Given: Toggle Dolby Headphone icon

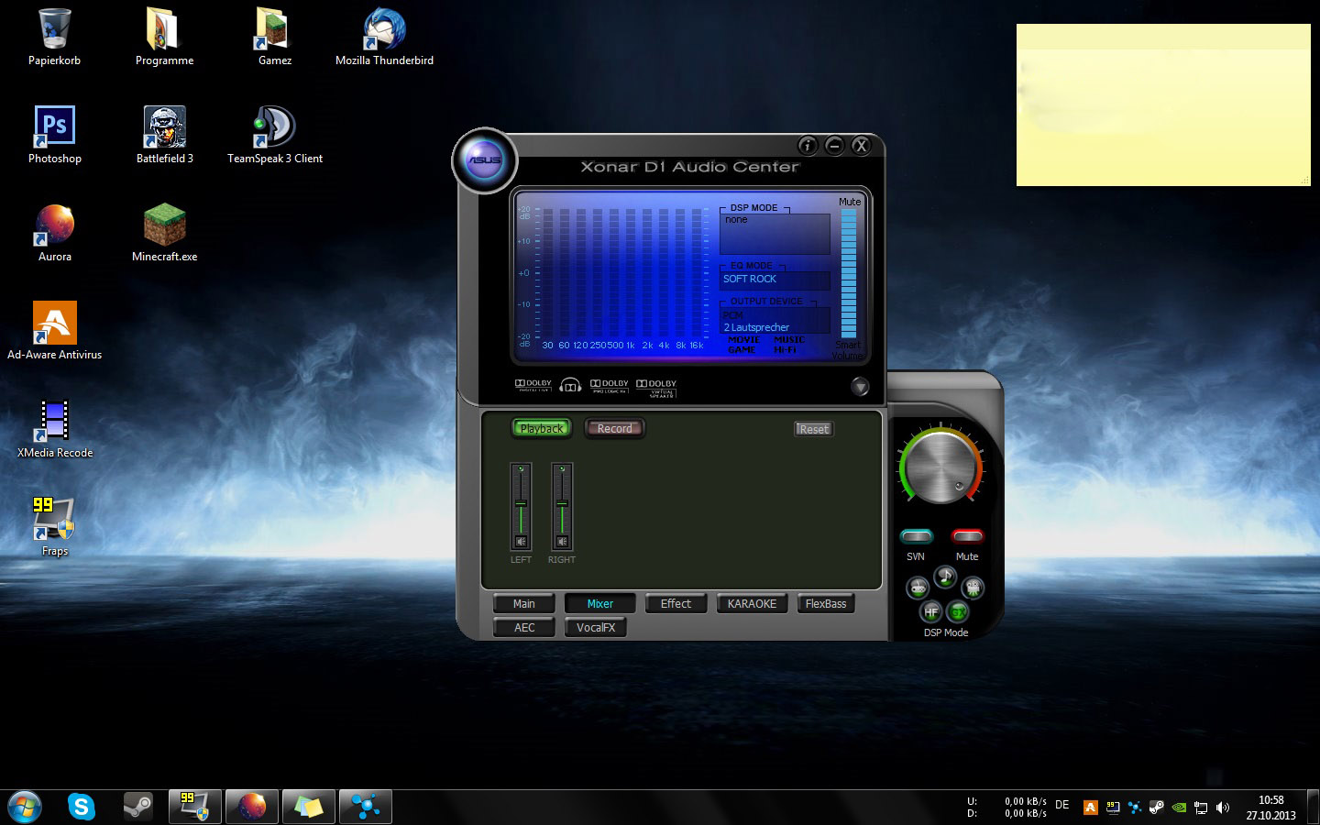Looking at the screenshot, I should point(571,386).
